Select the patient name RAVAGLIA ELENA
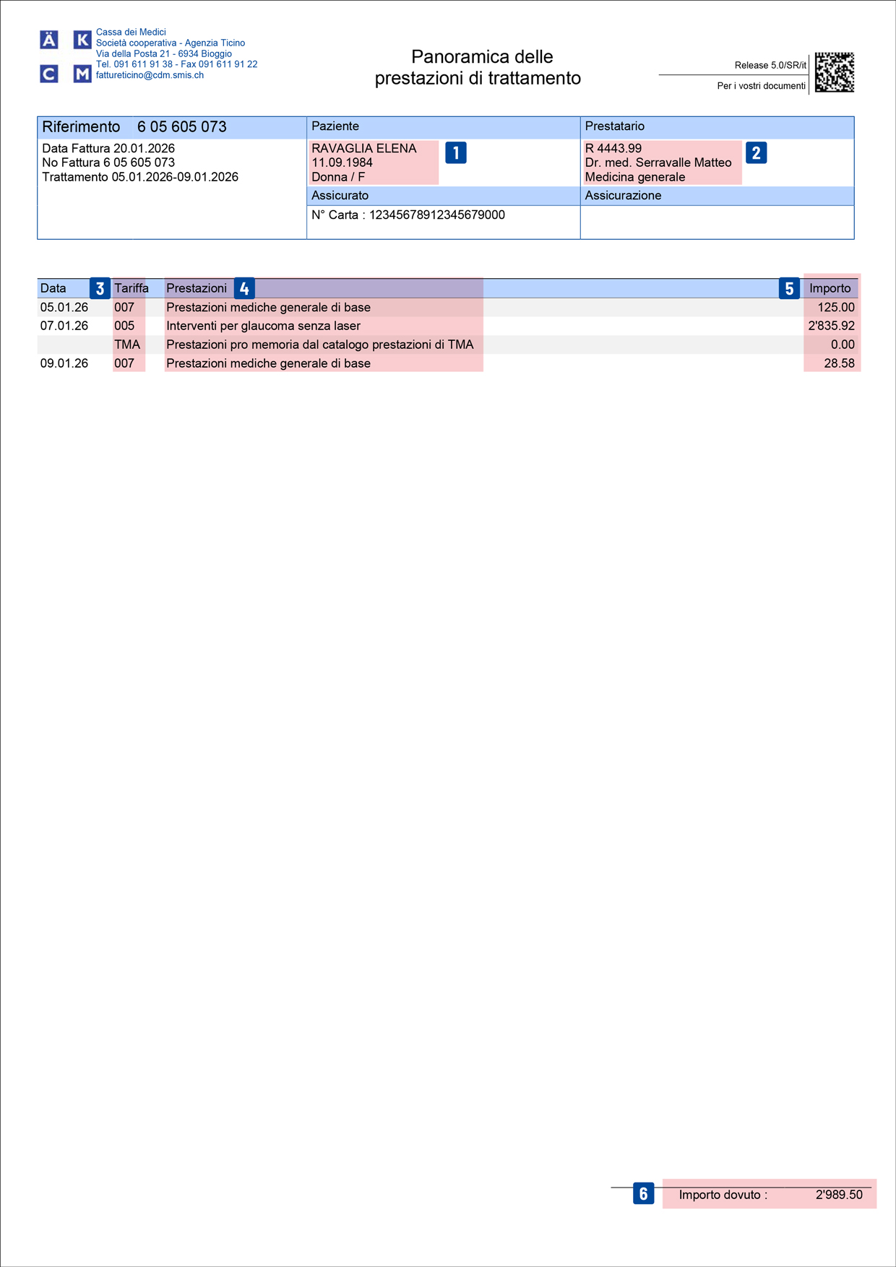This screenshot has width=896, height=1267. pos(363,148)
